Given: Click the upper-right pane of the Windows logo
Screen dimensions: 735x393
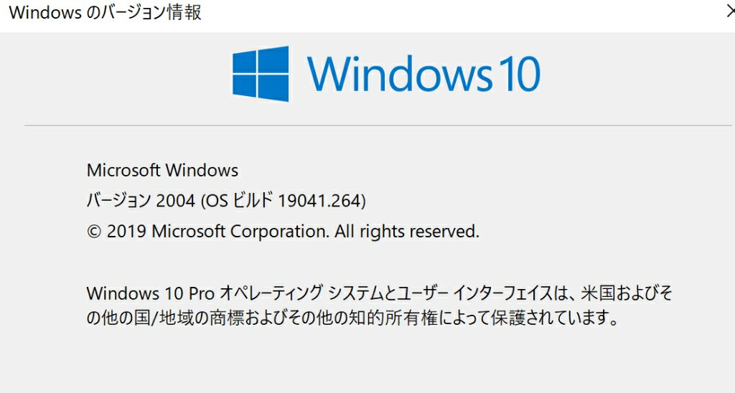Looking at the screenshot, I should tap(273, 60).
